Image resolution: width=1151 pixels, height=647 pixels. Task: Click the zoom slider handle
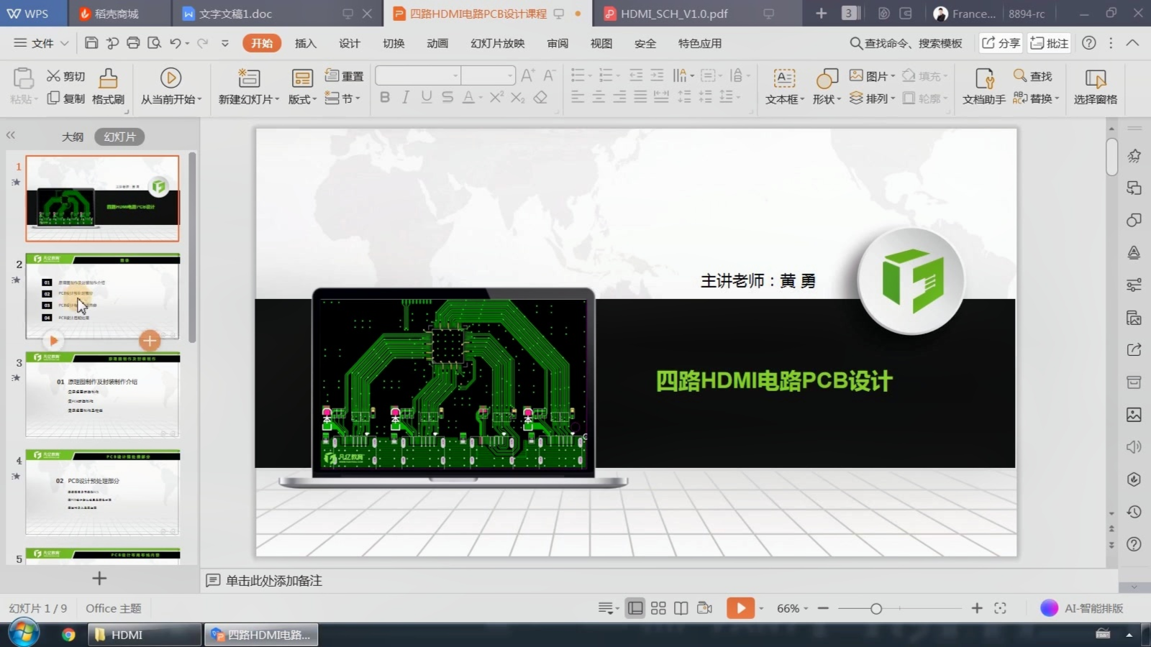[875, 608]
